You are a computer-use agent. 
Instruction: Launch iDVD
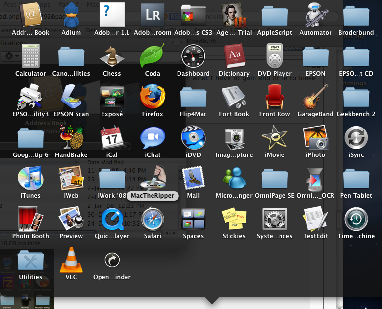(x=193, y=137)
